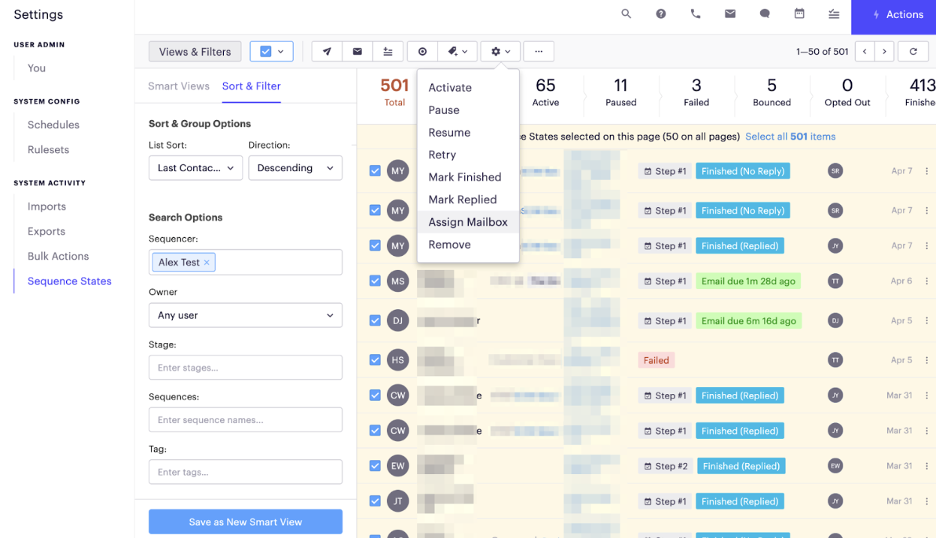The height and width of the screenshot is (538, 936).
Task: Toggle the select-all checkbox in toolbar
Action: (265, 52)
